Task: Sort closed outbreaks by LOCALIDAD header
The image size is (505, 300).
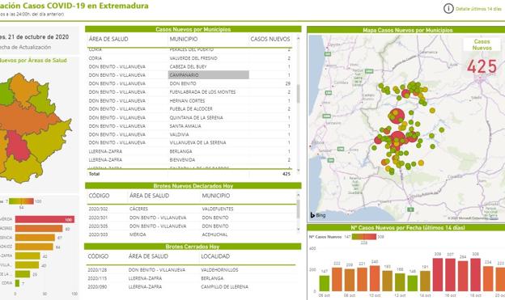Action: pyautogui.click(x=215, y=256)
